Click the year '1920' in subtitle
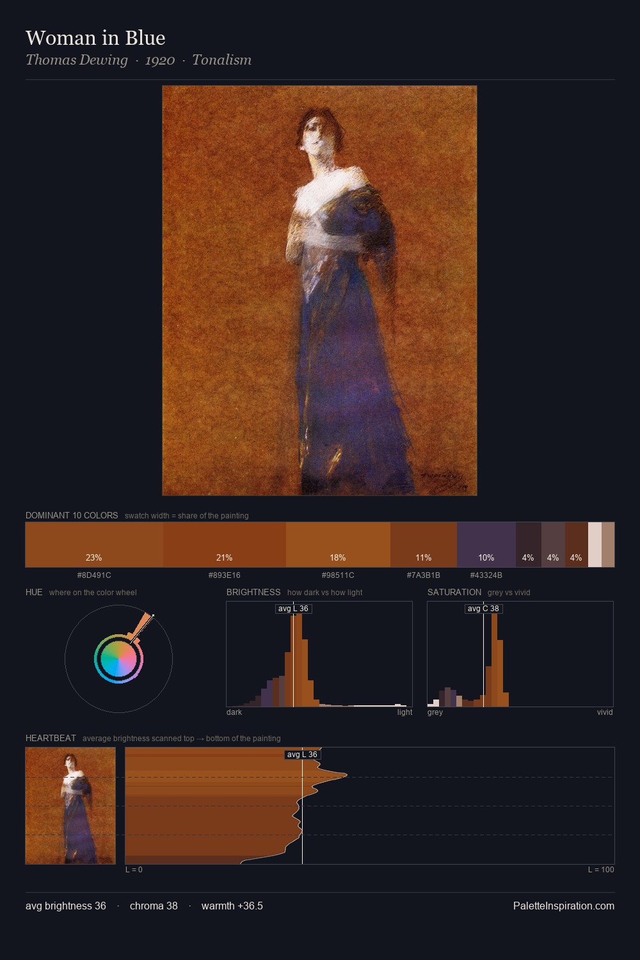 (160, 60)
